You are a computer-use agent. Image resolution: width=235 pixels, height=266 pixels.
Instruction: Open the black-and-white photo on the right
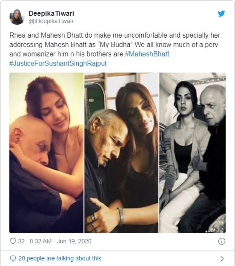(192, 152)
